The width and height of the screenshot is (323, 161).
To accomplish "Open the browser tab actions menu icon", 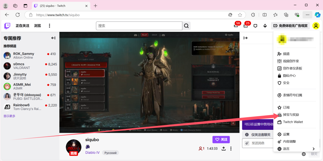I will 25,6.
